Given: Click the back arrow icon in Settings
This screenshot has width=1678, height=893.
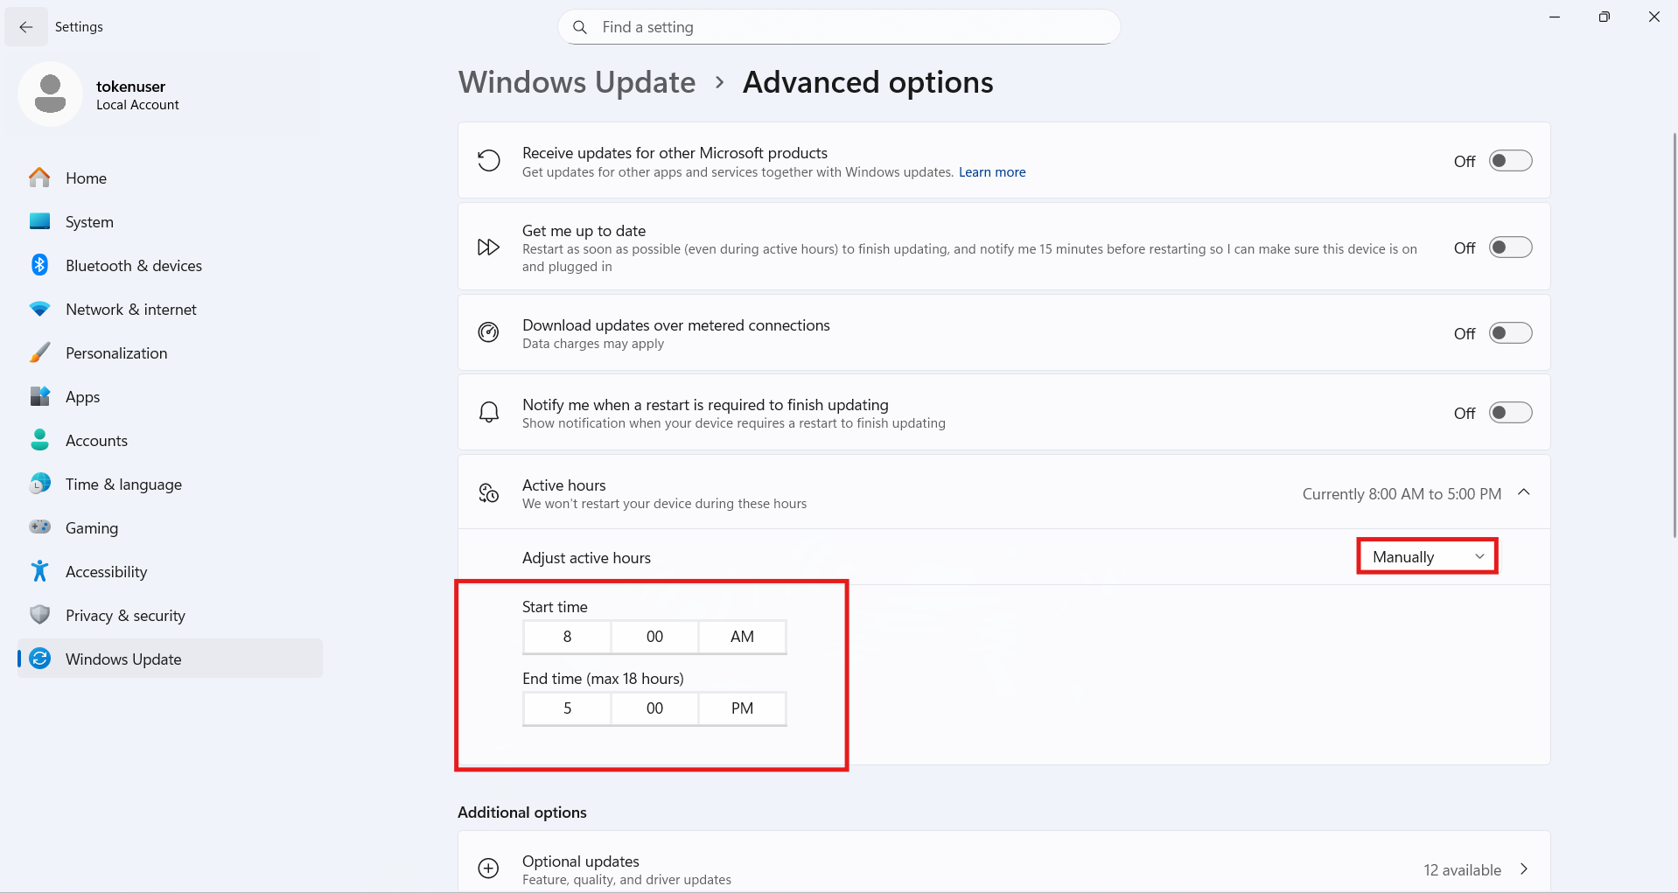Looking at the screenshot, I should [26, 27].
